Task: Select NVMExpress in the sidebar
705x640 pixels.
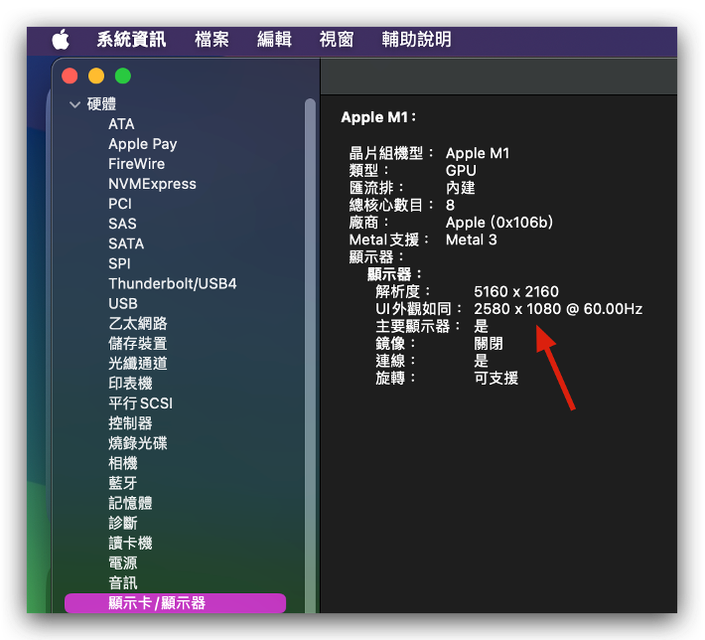Action: pyautogui.click(x=152, y=184)
